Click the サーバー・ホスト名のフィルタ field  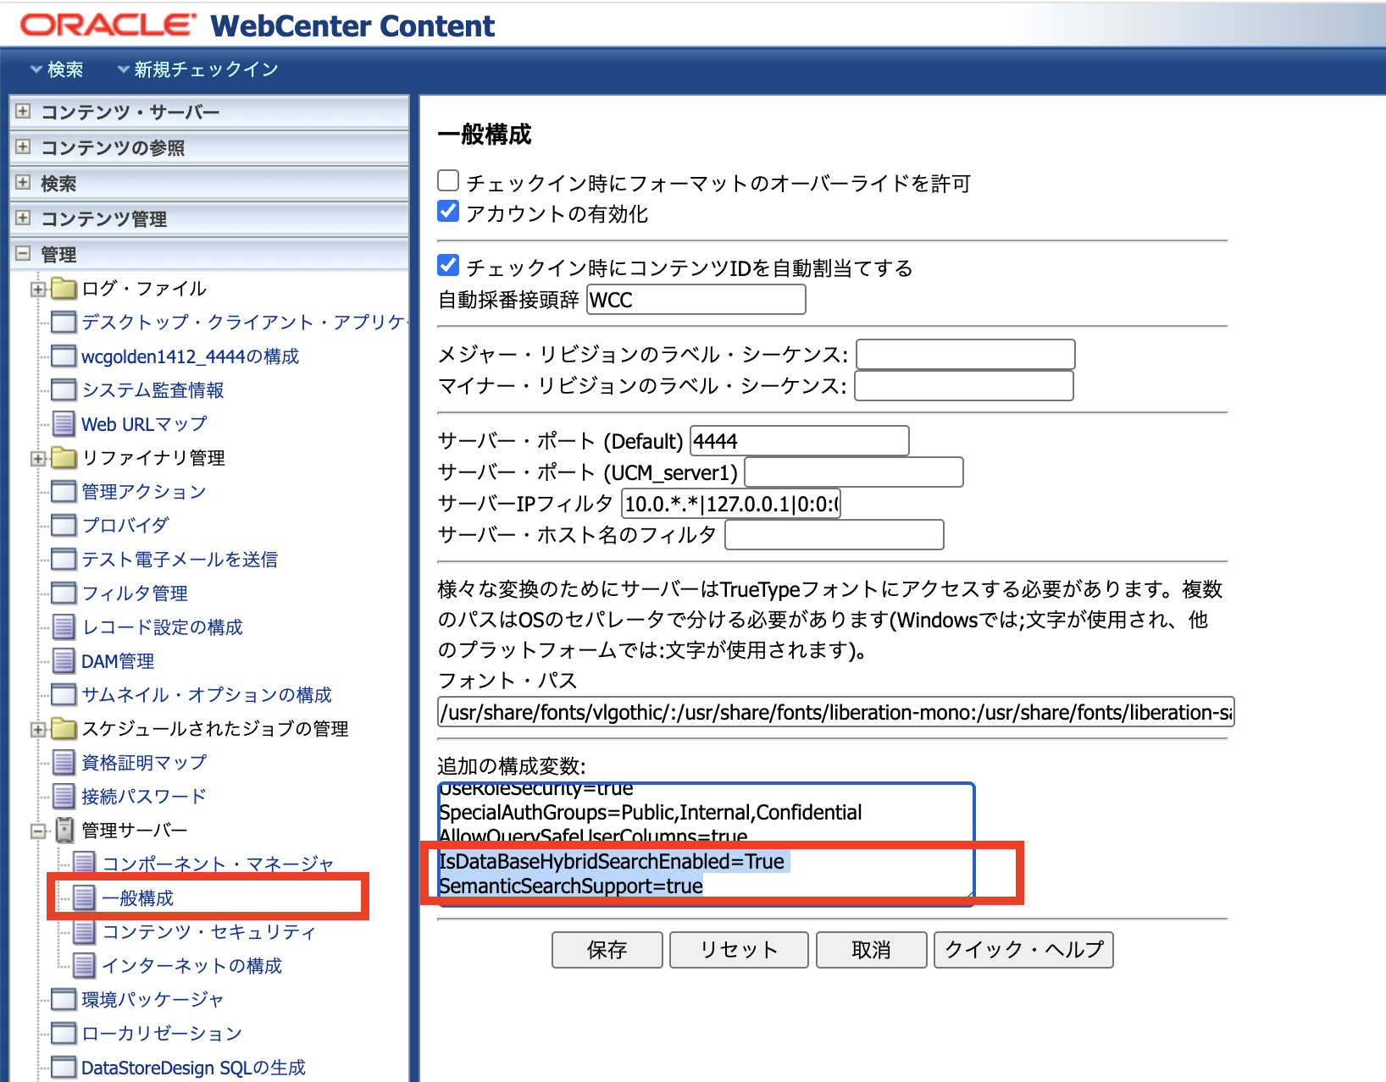[x=834, y=535]
